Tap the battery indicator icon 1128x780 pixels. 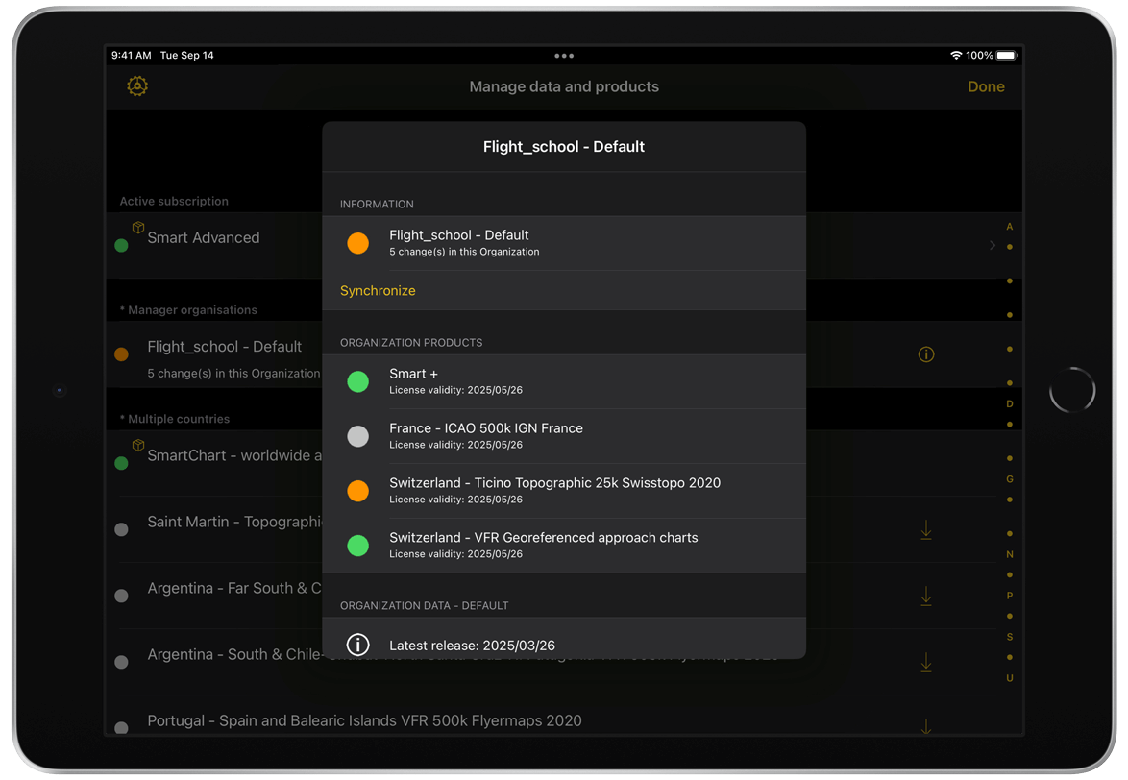pos(1007,56)
